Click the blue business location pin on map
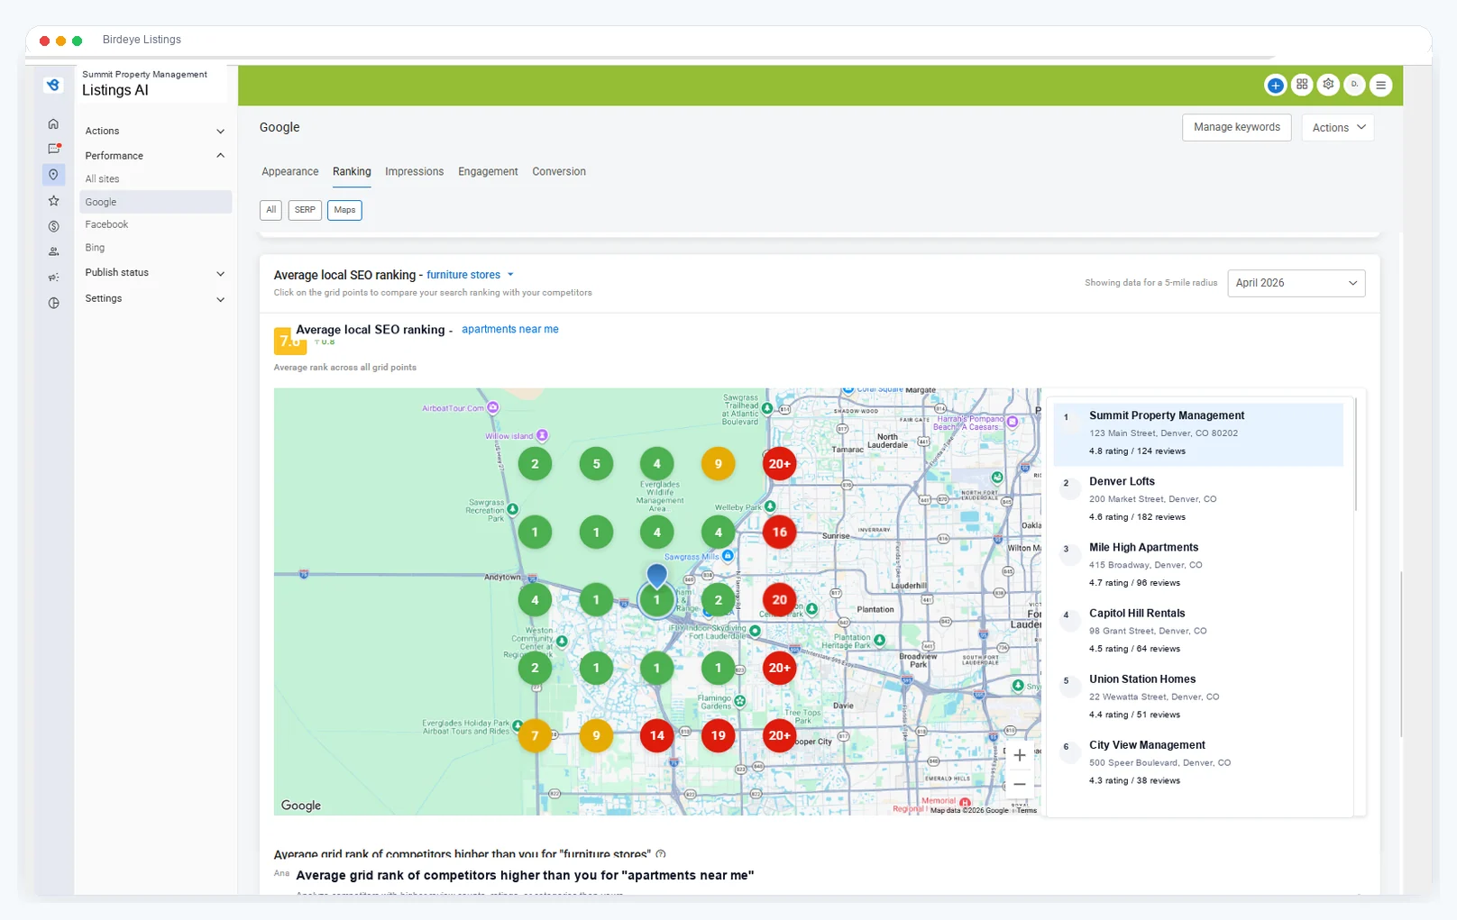The image size is (1457, 920). (x=657, y=574)
